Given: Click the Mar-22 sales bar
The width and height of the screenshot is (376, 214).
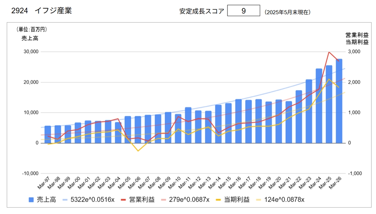Looking at the screenshot, I should click(299, 117).
